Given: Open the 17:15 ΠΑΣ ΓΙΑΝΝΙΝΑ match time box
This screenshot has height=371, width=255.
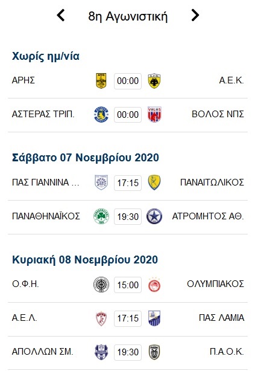Looking at the screenshot, I should pyautogui.click(x=128, y=183).
